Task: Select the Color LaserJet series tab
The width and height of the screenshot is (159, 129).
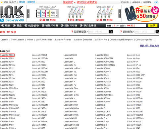Action: tap(18, 40)
